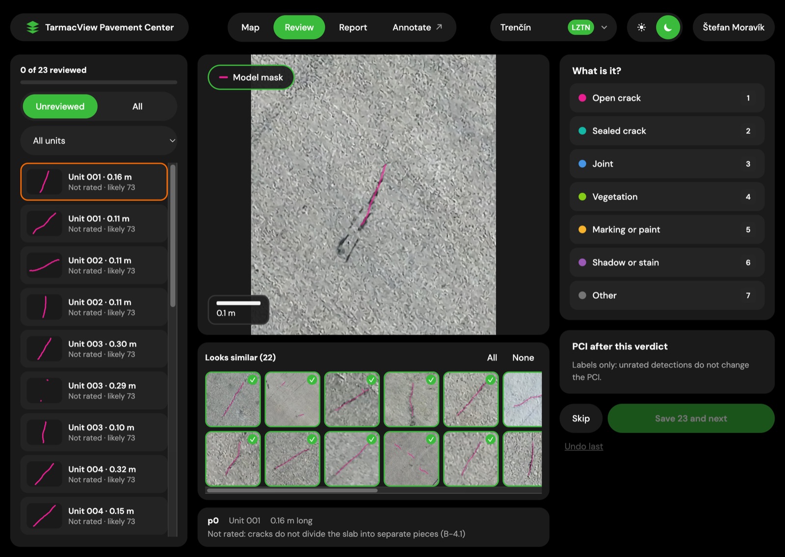This screenshot has width=785, height=557.
Task: Show All detections filter
Action: 137,106
